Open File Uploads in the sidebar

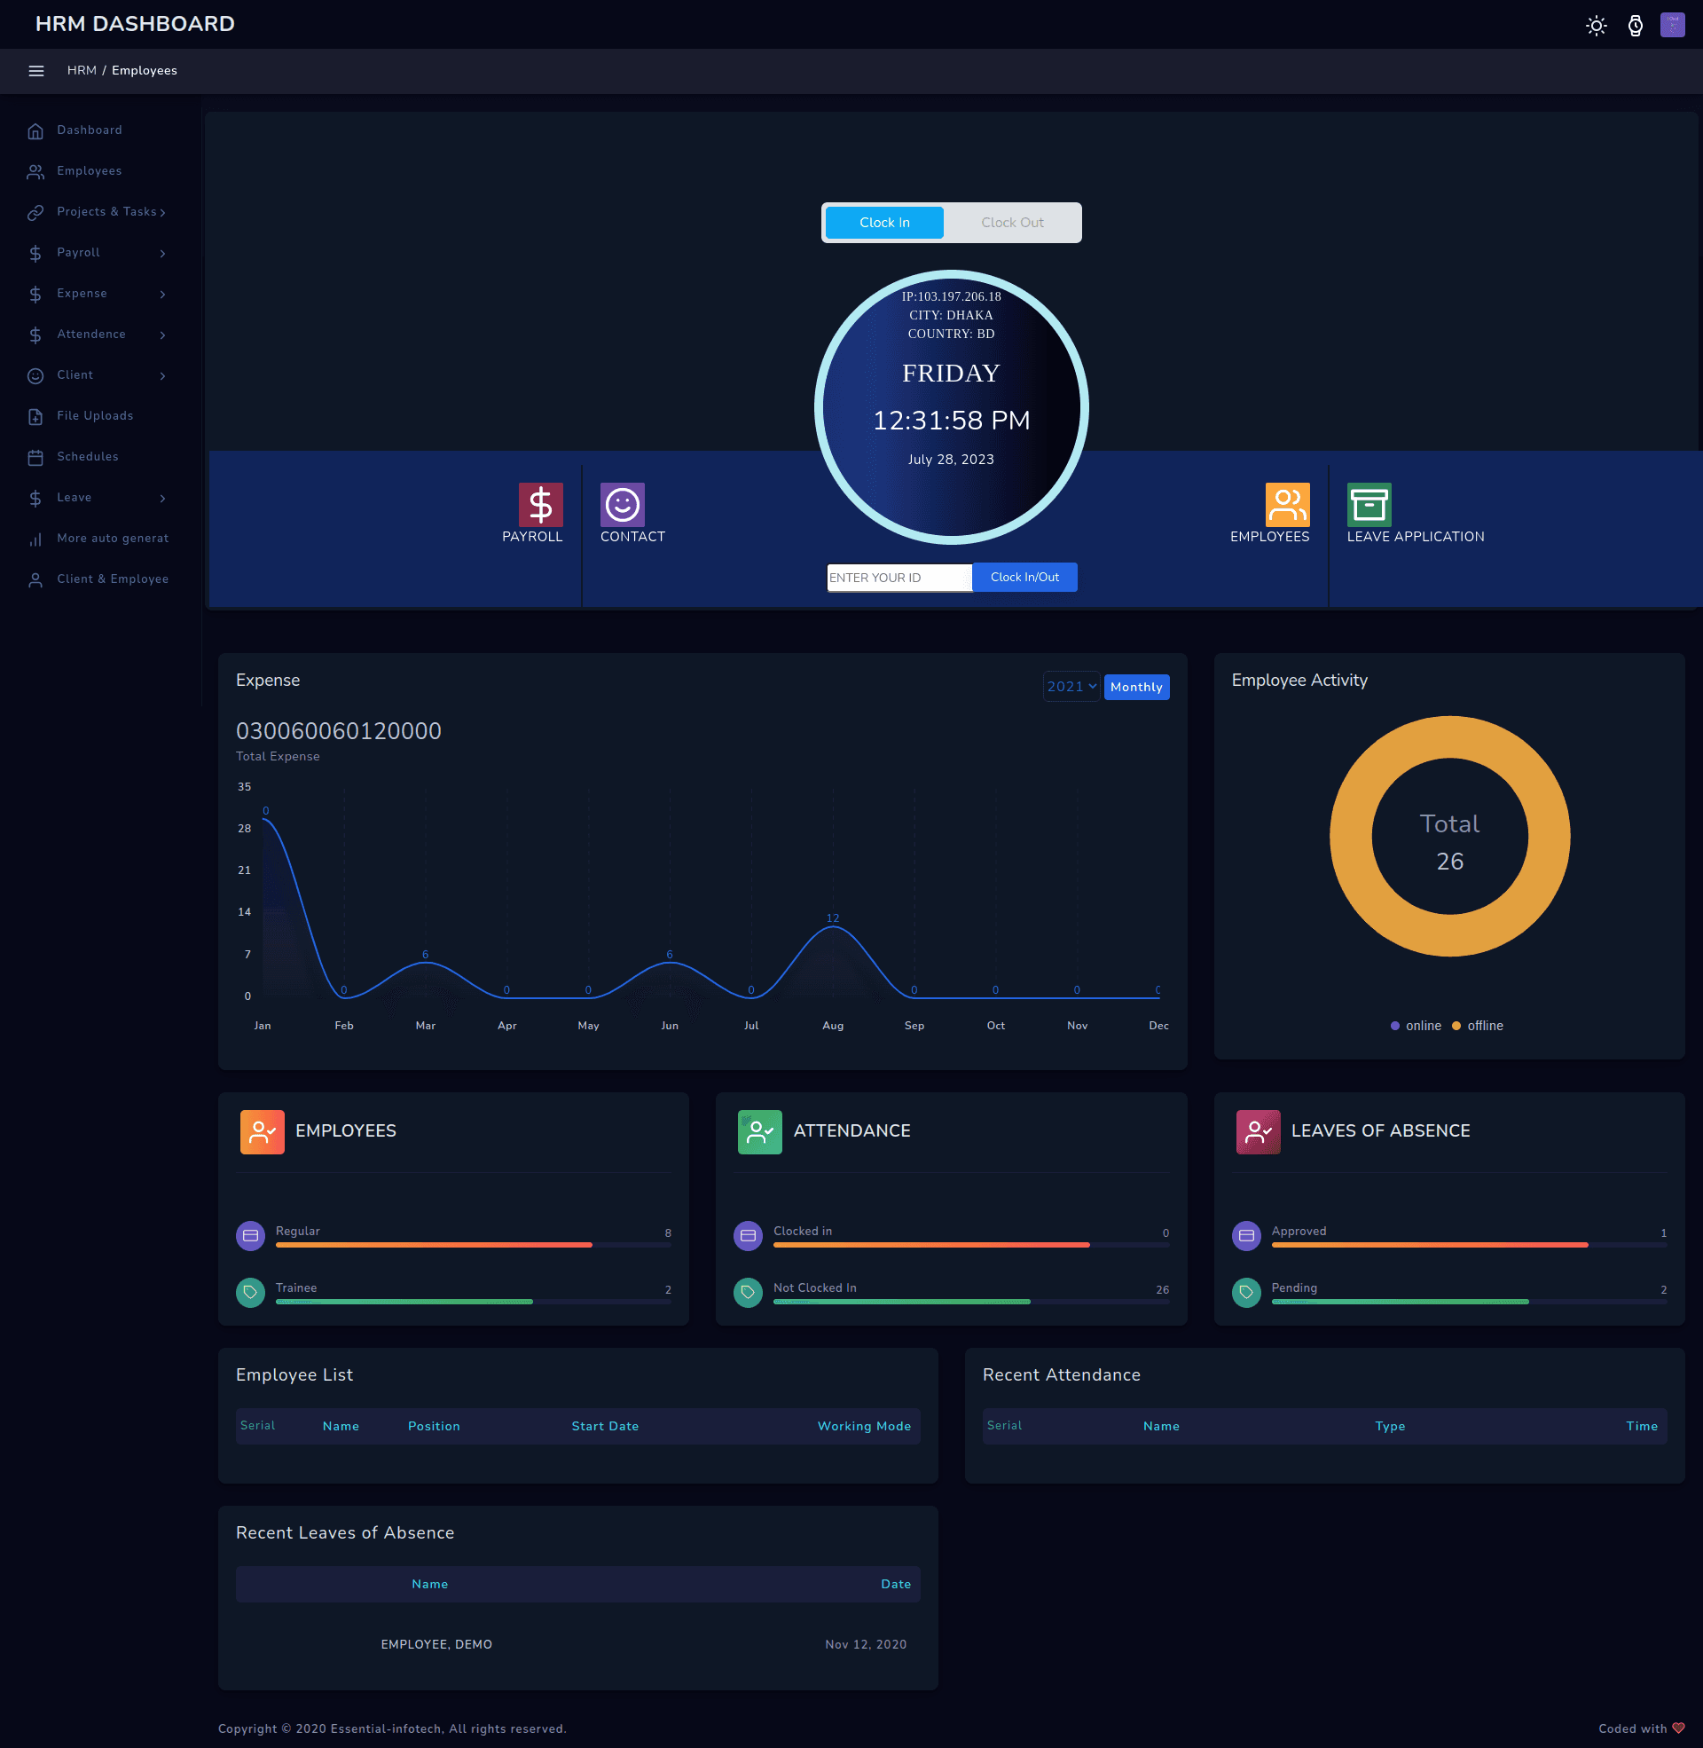(94, 416)
